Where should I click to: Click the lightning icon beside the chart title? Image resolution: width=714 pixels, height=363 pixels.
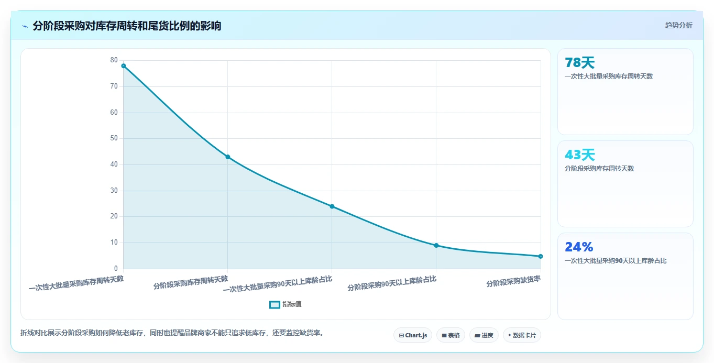pyautogui.click(x=25, y=26)
